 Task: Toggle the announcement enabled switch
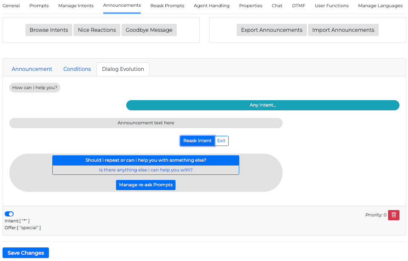9,214
